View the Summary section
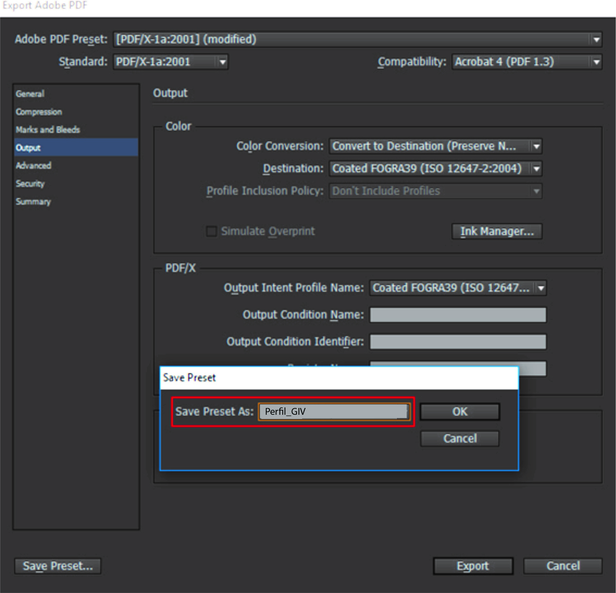616x593 pixels. (33, 202)
